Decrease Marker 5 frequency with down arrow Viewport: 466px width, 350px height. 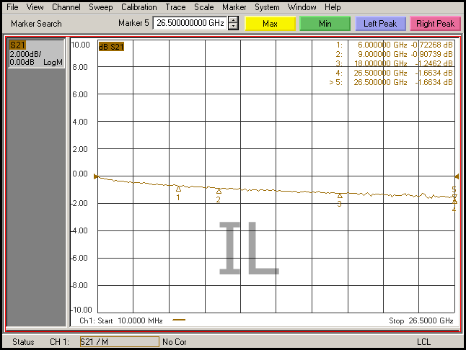(233, 27)
